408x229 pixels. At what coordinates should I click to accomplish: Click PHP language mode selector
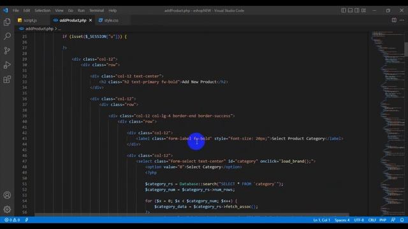click(382, 220)
